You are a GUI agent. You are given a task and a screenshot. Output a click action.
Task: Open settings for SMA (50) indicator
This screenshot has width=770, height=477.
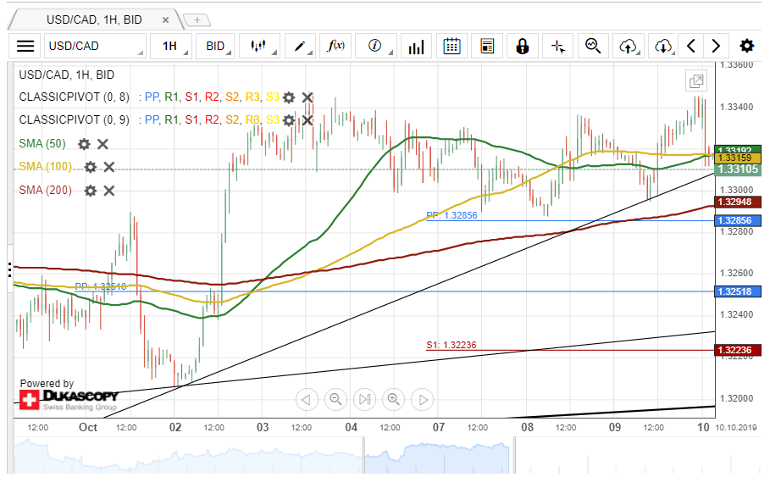[84, 144]
